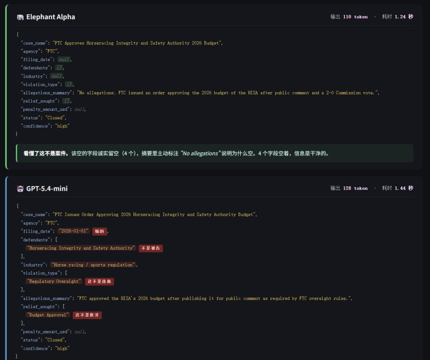
Task: Select the "这不是违规" annotation badge
Action: (x=99, y=282)
